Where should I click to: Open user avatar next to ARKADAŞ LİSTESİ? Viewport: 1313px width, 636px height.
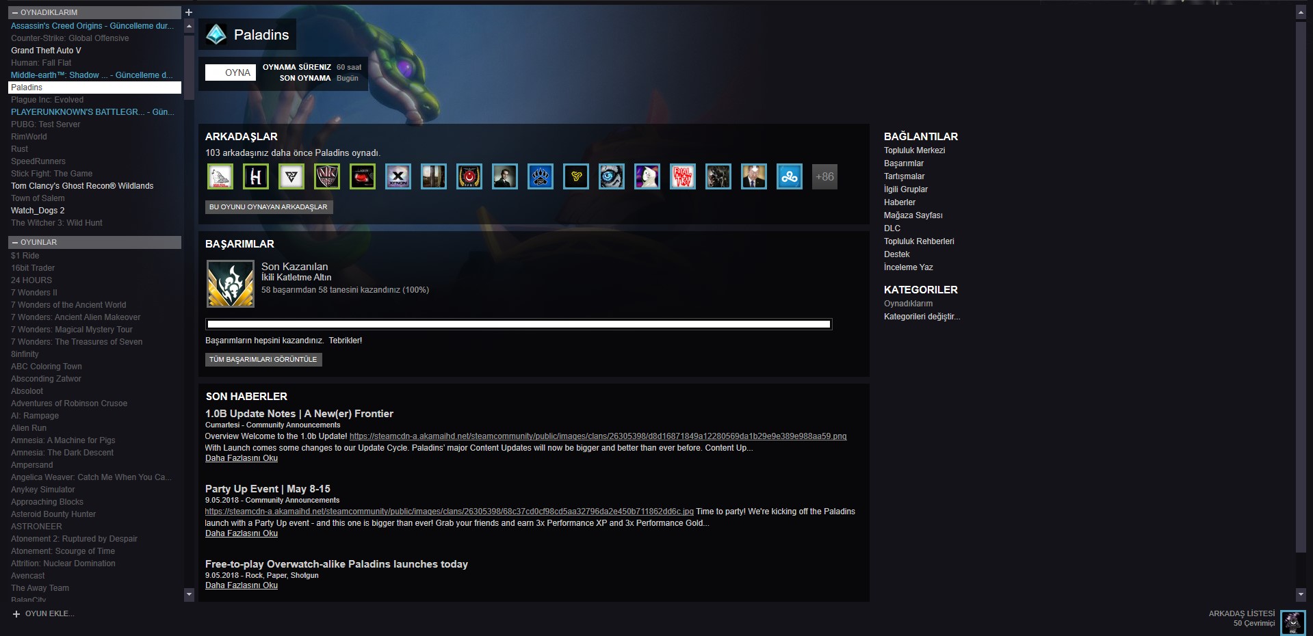click(x=1292, y=622)
